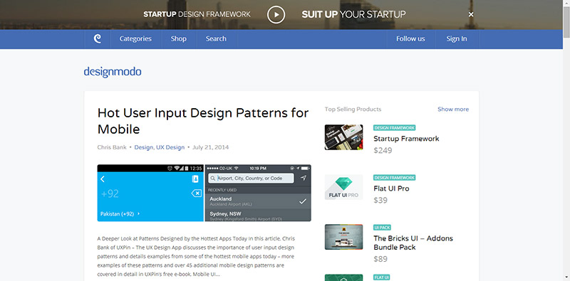The image size is (570, 281).
Task: Click the back arrow in the blue phone screenshot
Action: click(x=103, y=179)
